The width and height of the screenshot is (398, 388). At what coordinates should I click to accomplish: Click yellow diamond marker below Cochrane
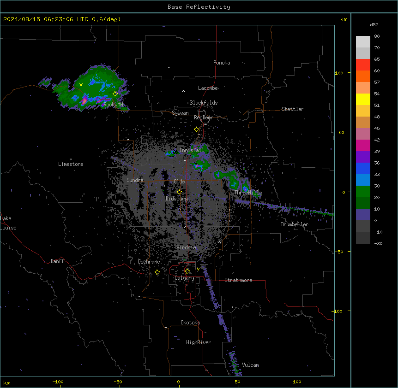[x=157, y=272]
